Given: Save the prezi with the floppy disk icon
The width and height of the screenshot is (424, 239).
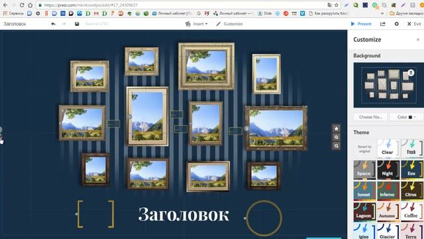Looking at the screenshot, I should 77,24.
